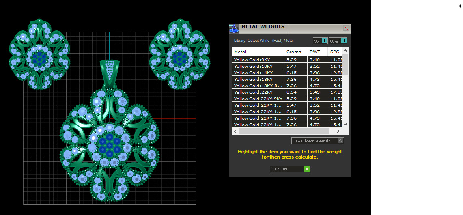Click Grams cell of Yellow Gold:10KY row
The image size is (463, 215).
(x=295, y=66)
